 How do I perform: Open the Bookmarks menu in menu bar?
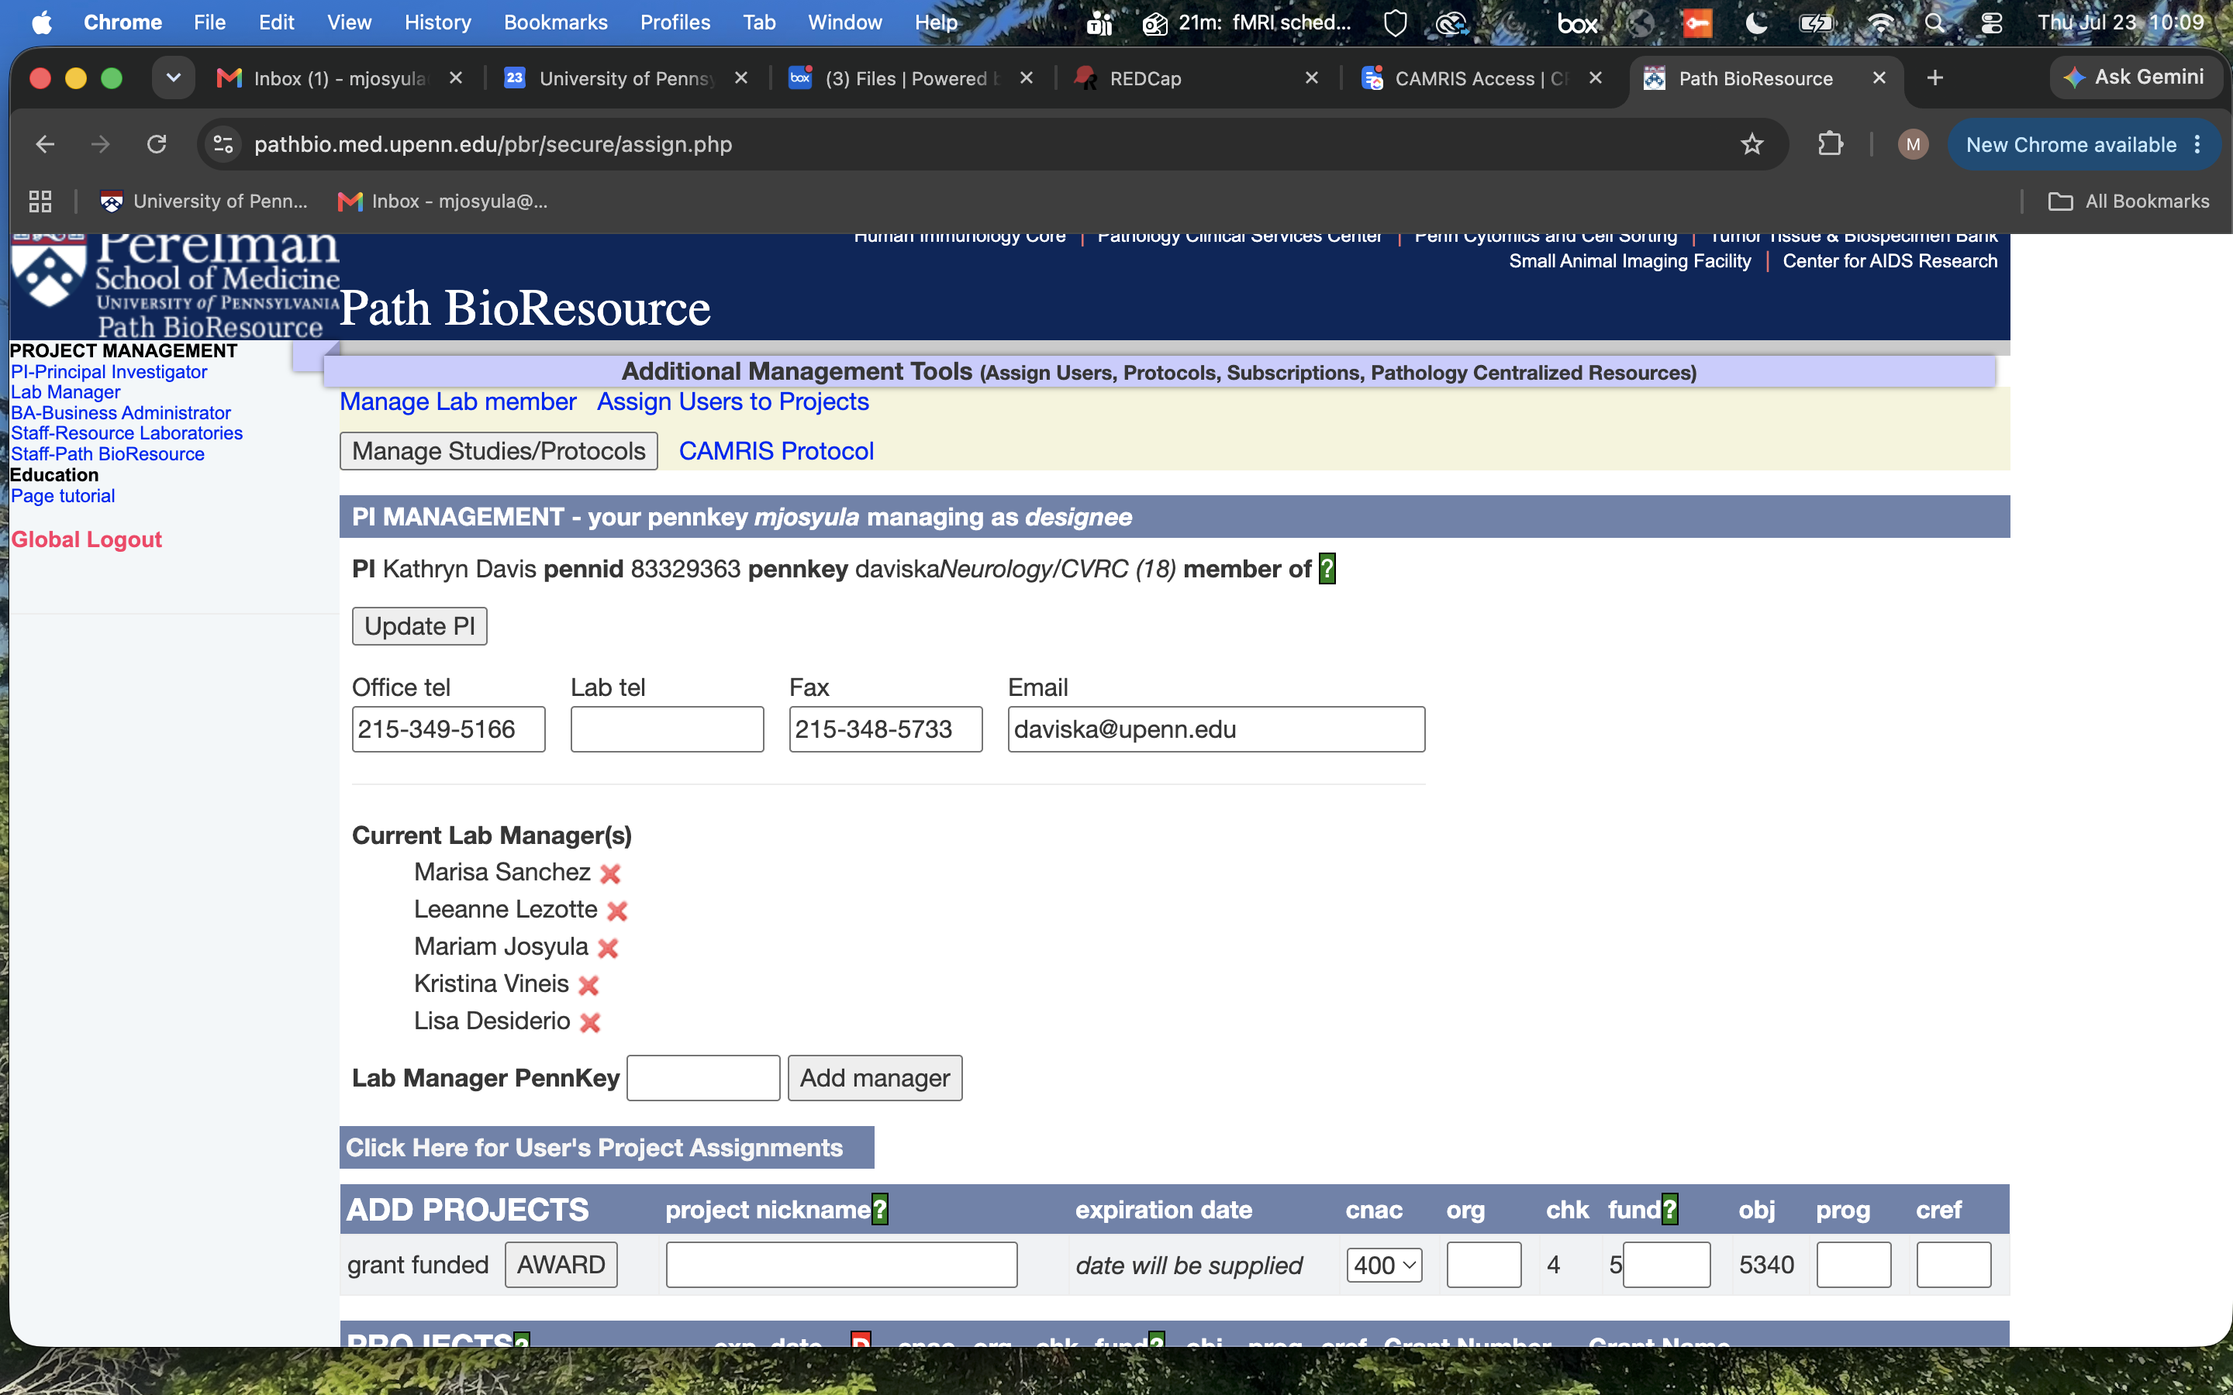pos(554,23)
